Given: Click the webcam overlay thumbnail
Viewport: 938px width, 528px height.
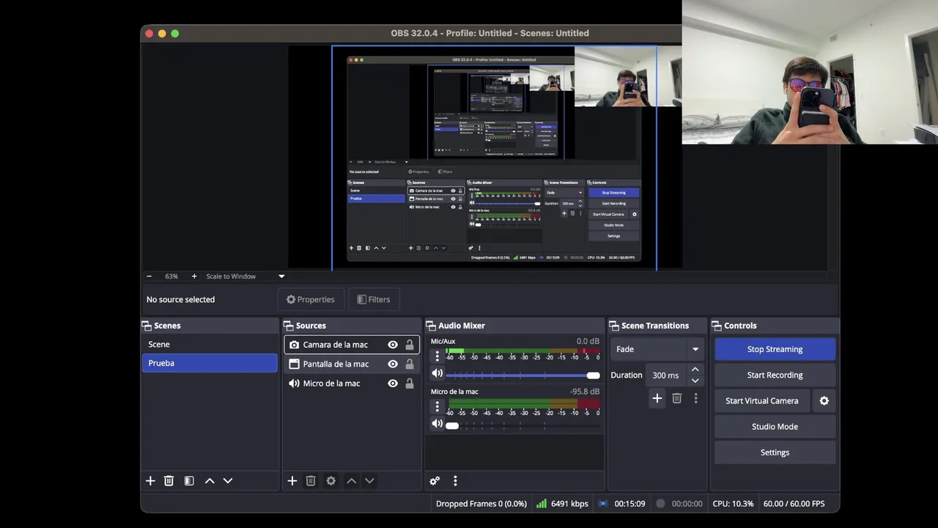Looking at the screenshot, I should point(810,72).
